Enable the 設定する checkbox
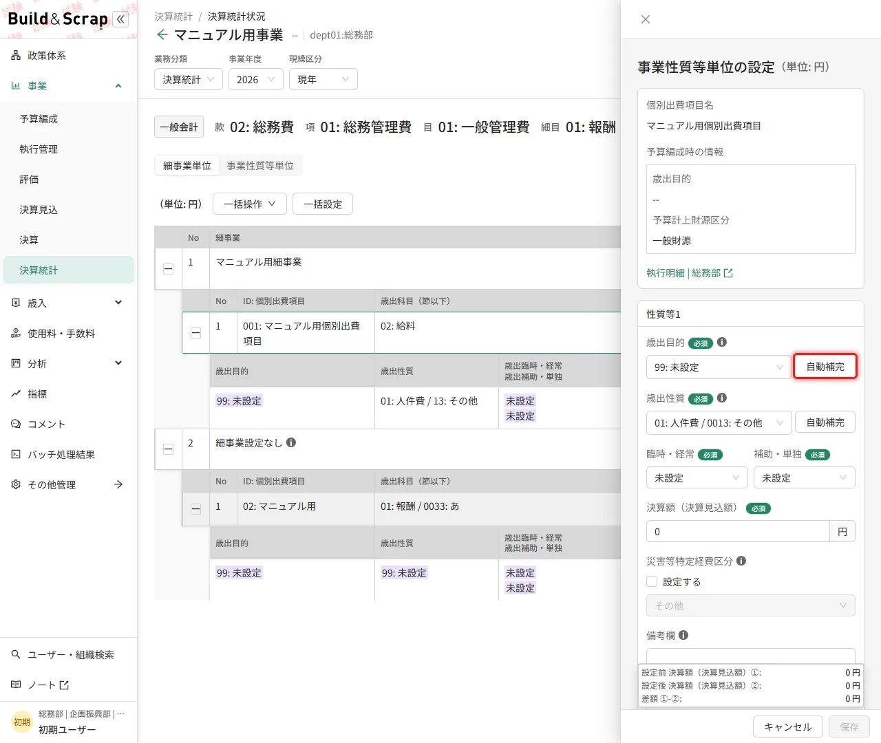 click(652, 581)
